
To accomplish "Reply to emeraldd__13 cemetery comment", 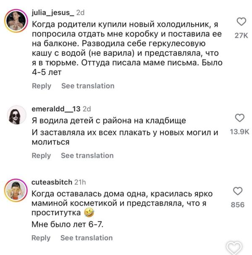I will (41, 156).
